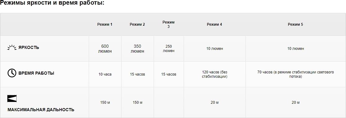Click the 10 часа runtime cell
Screen dimensions: 346x118
pos(105,74)
